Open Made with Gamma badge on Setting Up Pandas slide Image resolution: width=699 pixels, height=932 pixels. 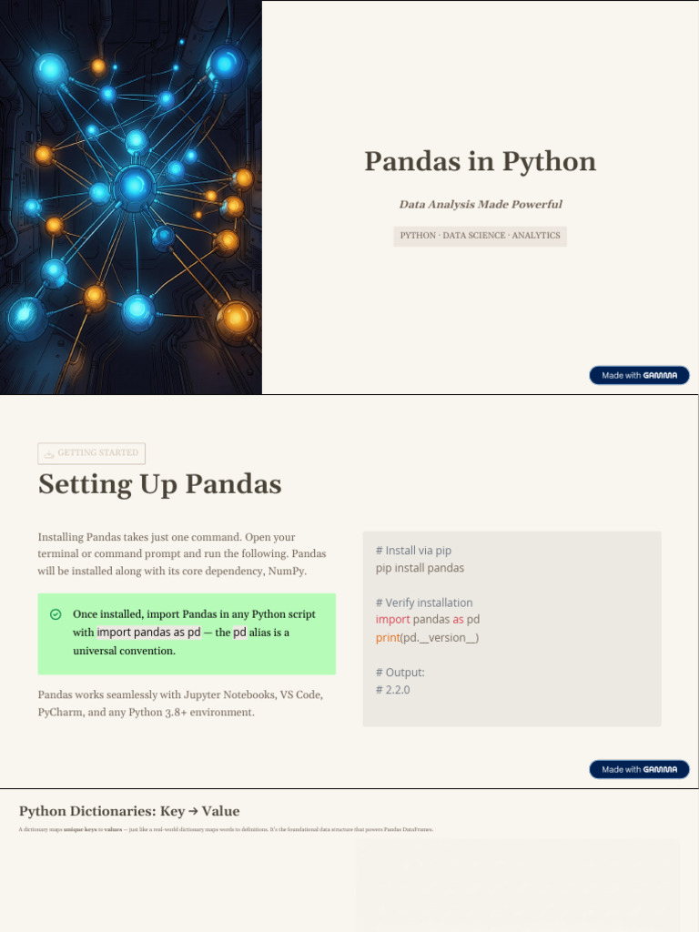(x=639, y=769)
